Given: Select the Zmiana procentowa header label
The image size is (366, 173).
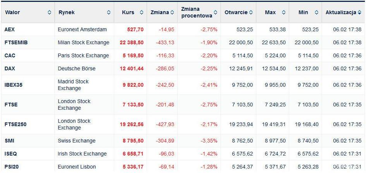Looking at the screenshot, I should coord(197,13).
